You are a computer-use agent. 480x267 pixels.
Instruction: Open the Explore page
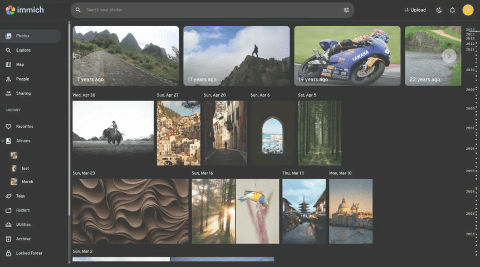(23, 51)
